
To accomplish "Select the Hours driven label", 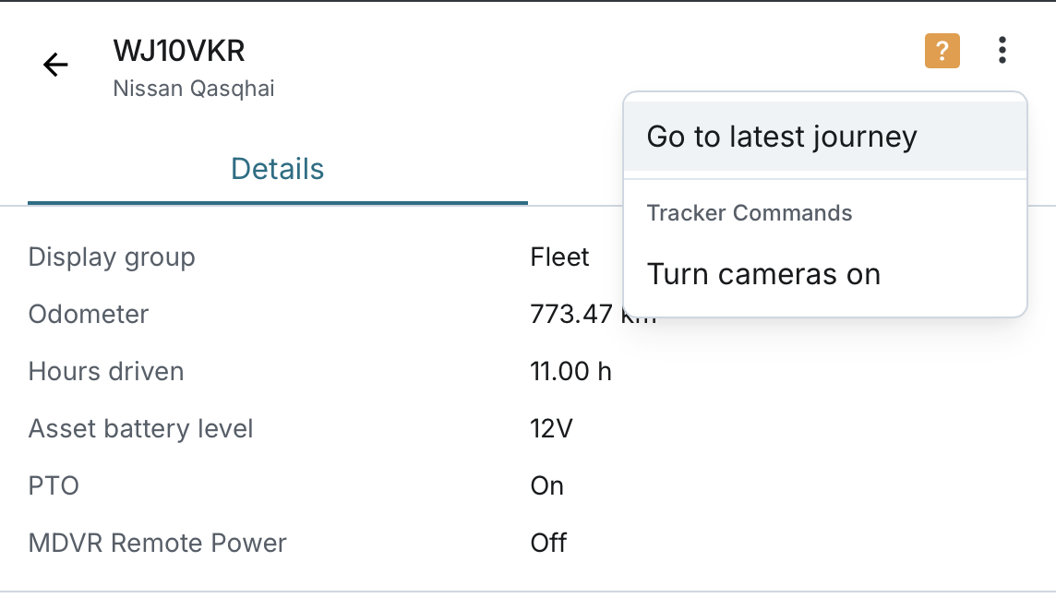I will pyautogui.click(x=106, y=371).
